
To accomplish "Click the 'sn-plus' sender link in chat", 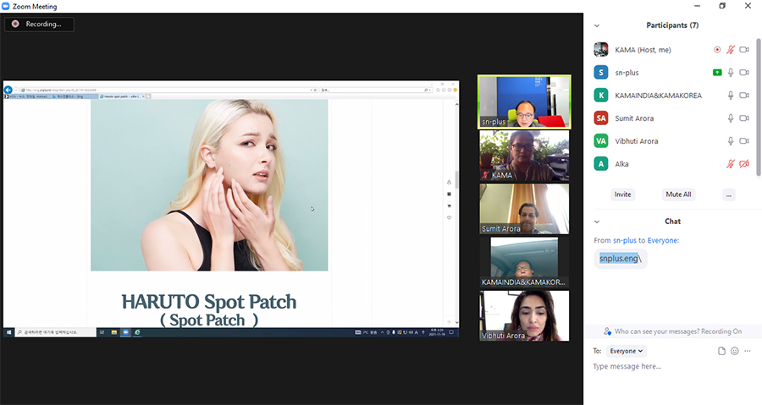I will [625, 240].
